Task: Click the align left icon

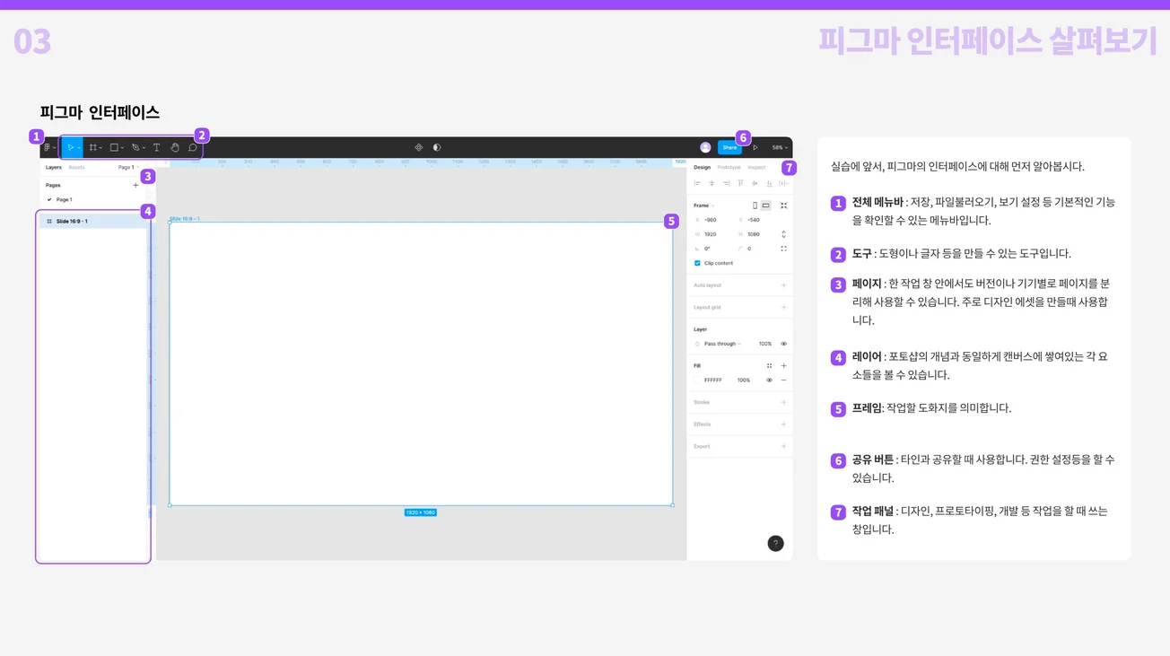Action: (x=697, y=183)
